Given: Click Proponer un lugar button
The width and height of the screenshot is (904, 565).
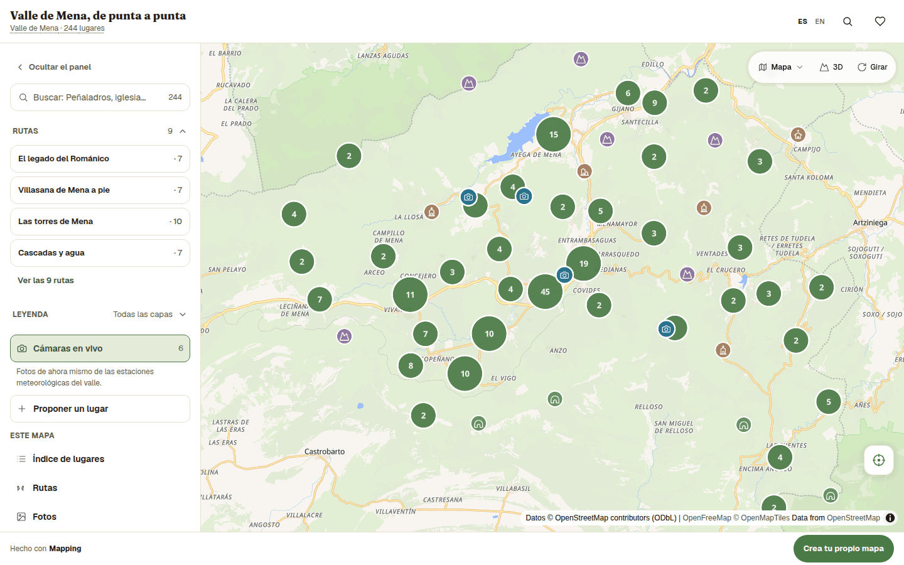Looking at the screenshot, I should (x=100, y=409).
